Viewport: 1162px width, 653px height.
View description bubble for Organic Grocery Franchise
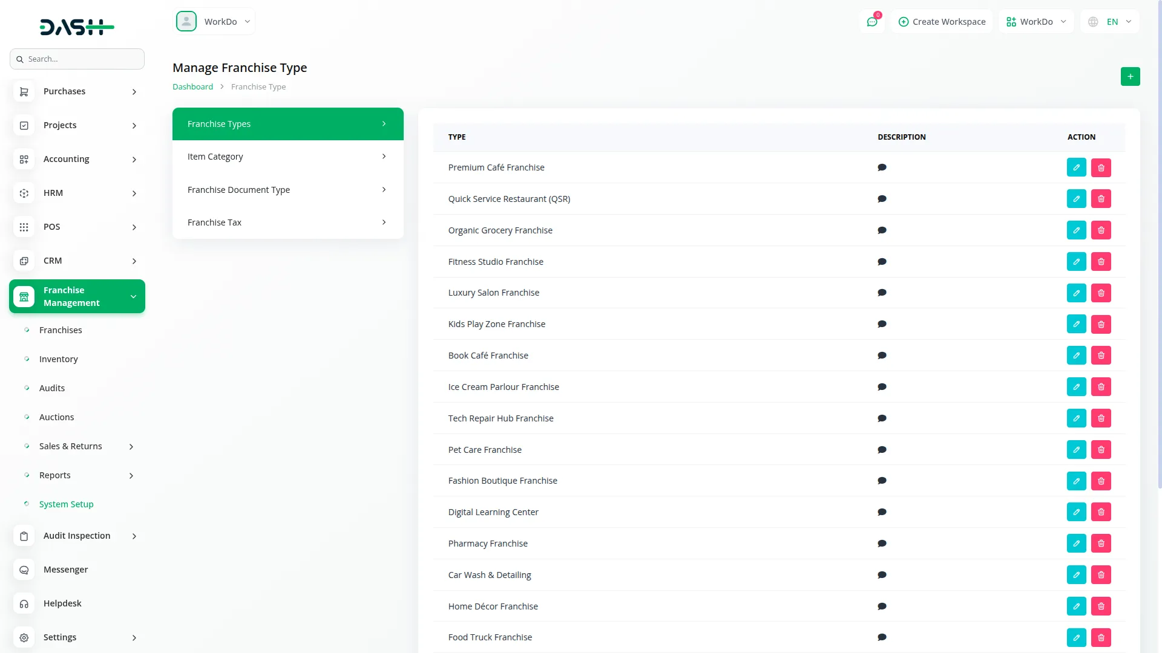coord(882,230)
